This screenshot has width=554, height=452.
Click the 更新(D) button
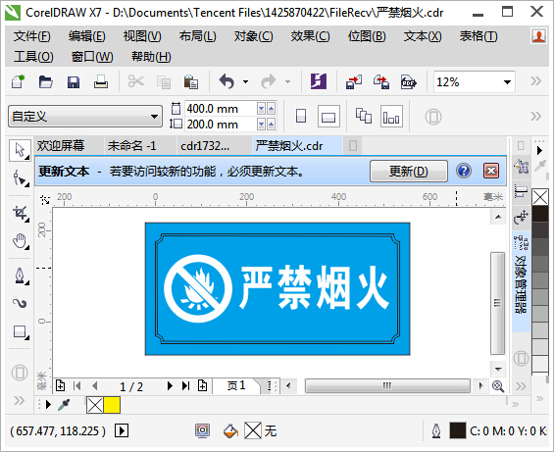(x=409, y=171)
